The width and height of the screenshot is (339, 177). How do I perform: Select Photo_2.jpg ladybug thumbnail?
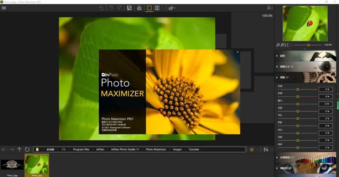click(37, 165)
